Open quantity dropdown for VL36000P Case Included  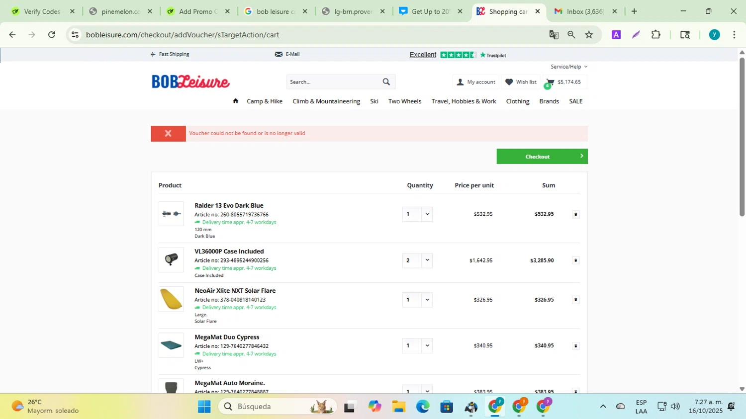(x=417, y=260)
